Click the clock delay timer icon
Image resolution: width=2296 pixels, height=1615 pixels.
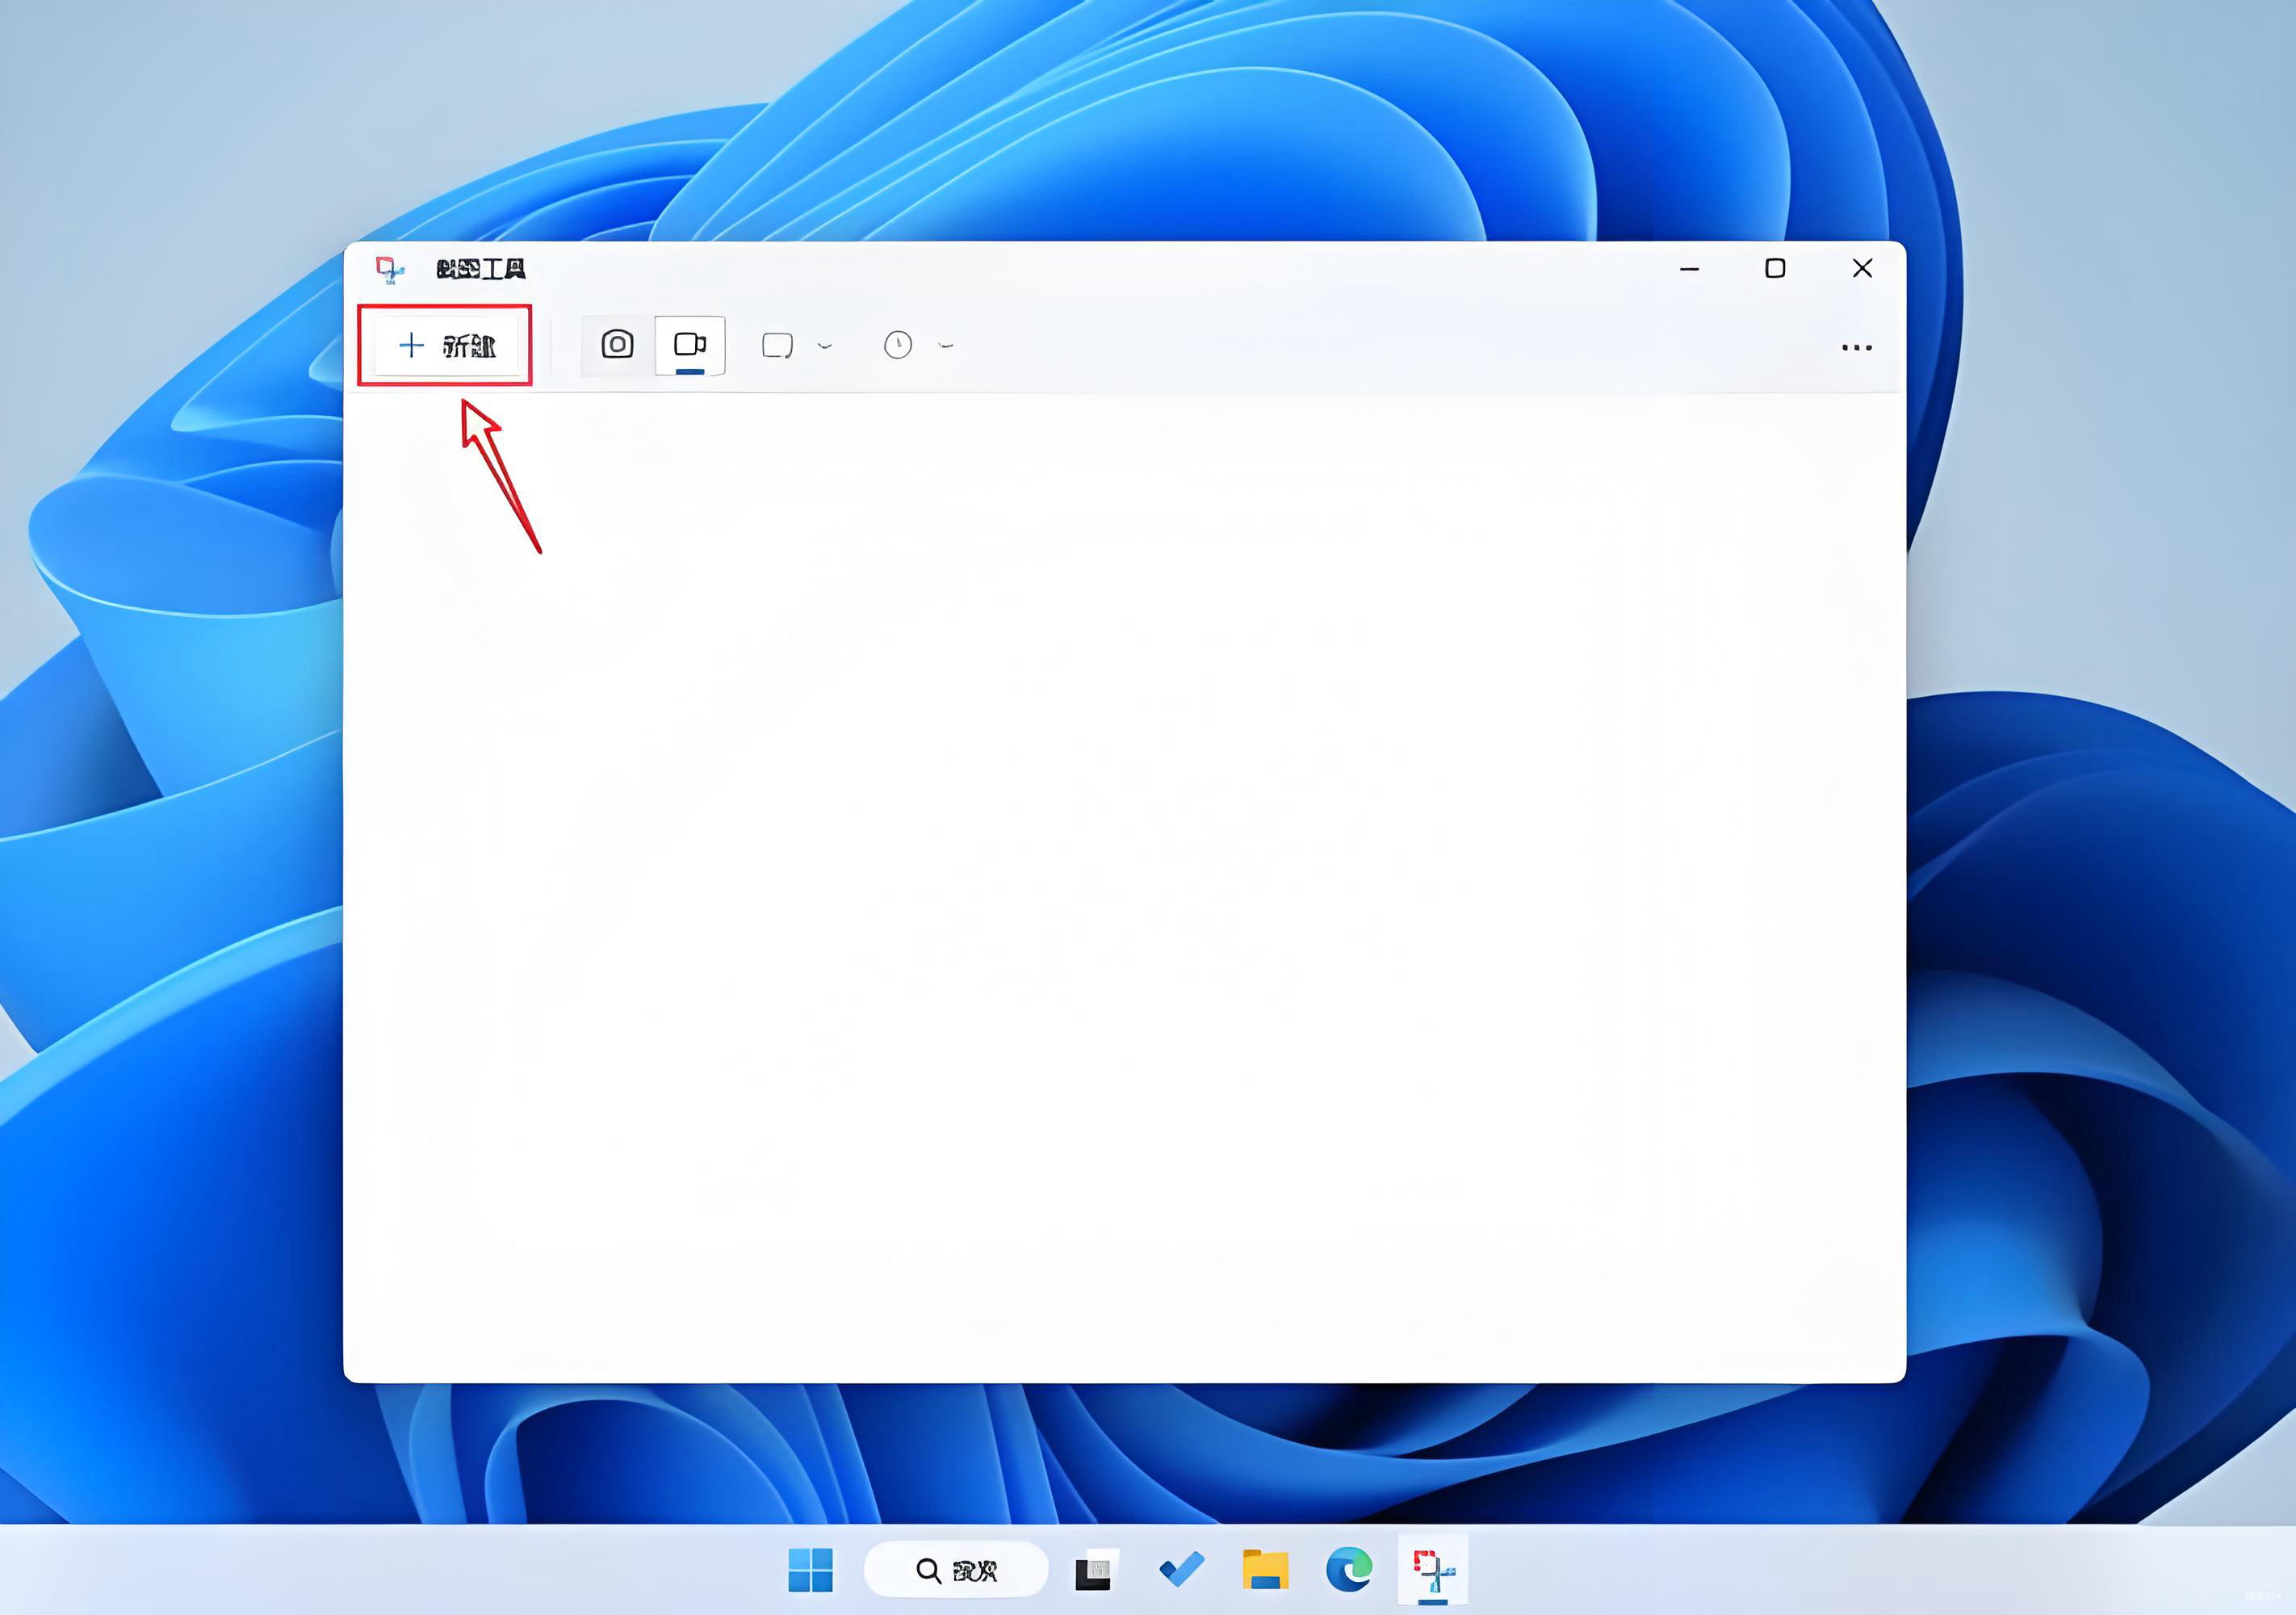(x=898, y=346)
